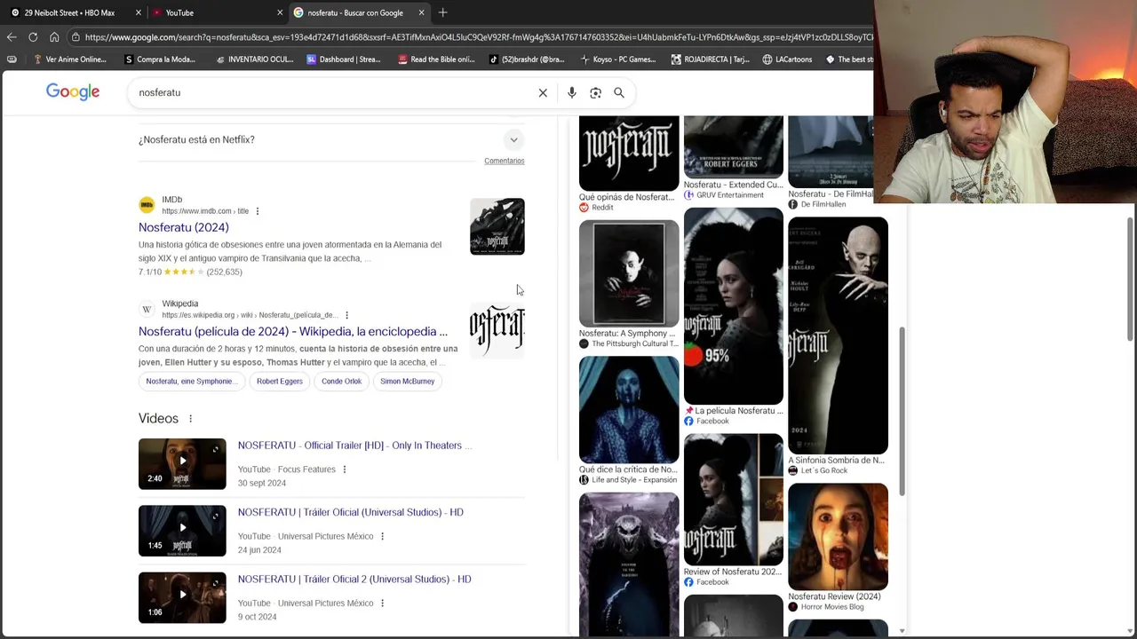Viewport: 1137px width, 639px height.
Task: Open NOSFERATU Tráiler Oficial 2 link
Action: pos(354,579)
